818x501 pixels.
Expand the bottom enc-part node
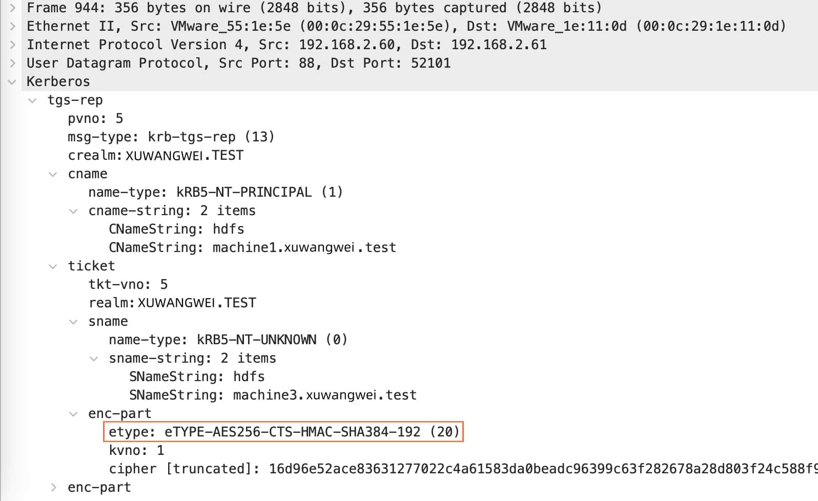(x=54, y=487)
